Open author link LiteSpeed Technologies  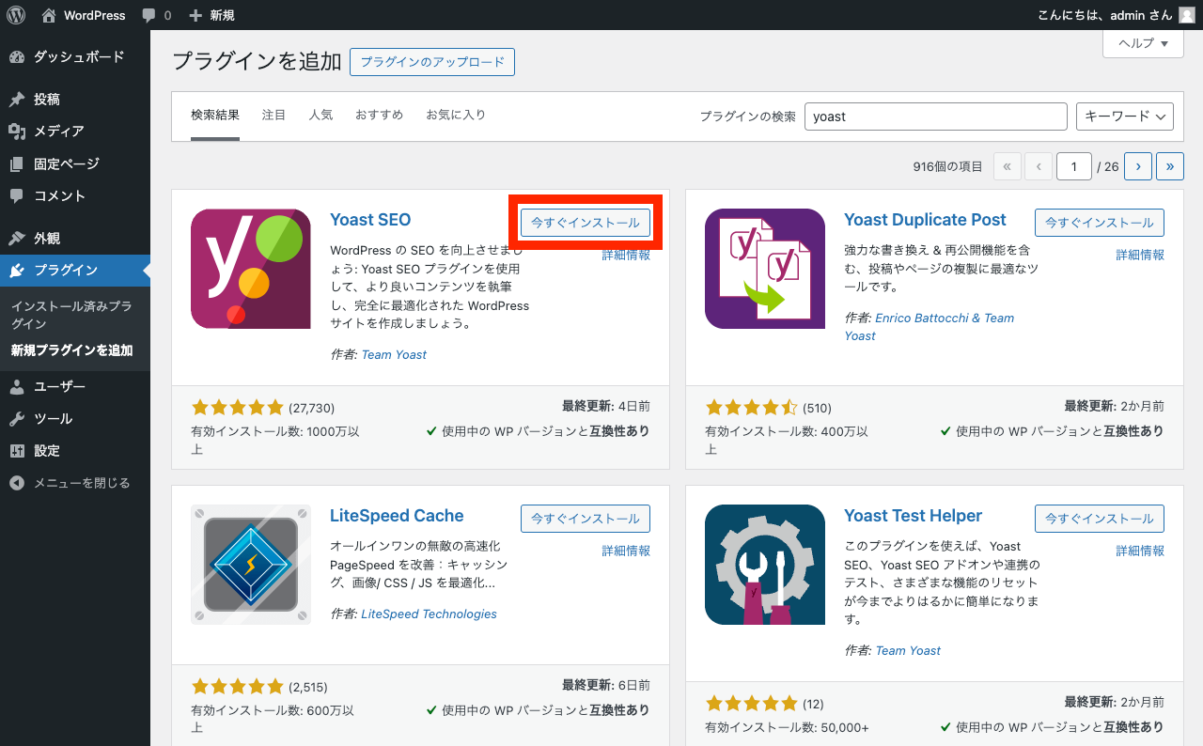(x=429, y=614)
